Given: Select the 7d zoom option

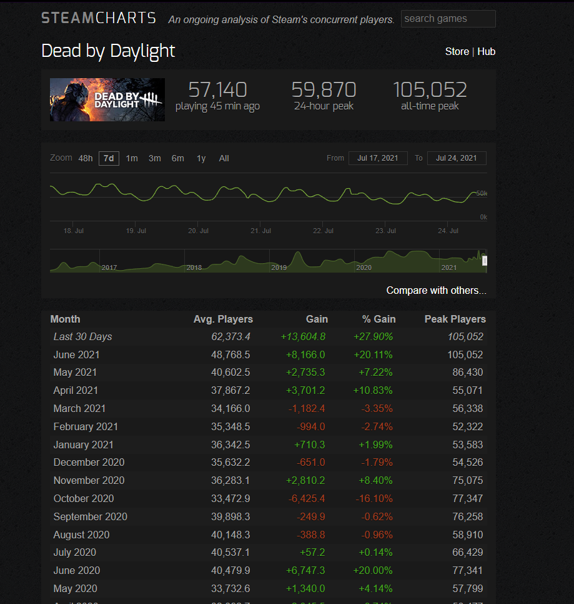Looking at the screenshot, I should pyautogui.click(x=109, y=158).
